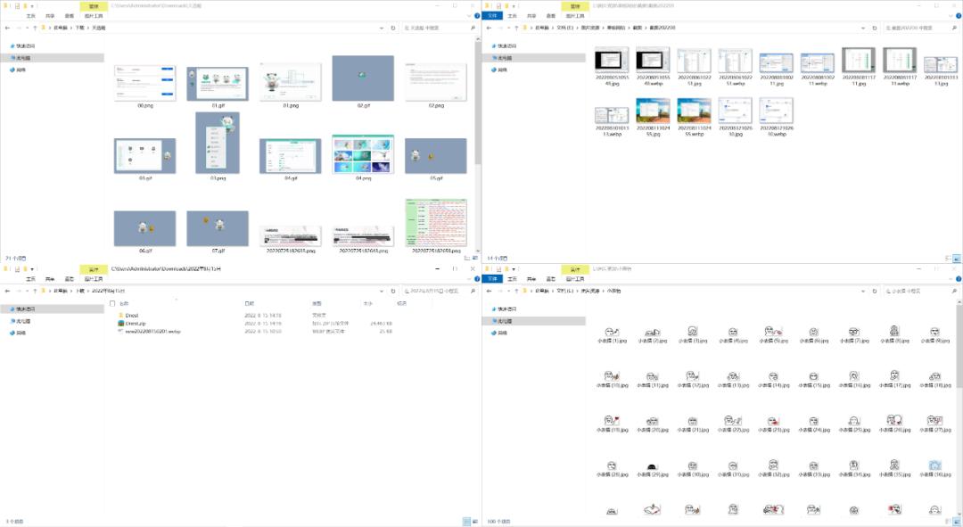
Task: Open the View tab in Dnest window
Action: click(69, 279)
